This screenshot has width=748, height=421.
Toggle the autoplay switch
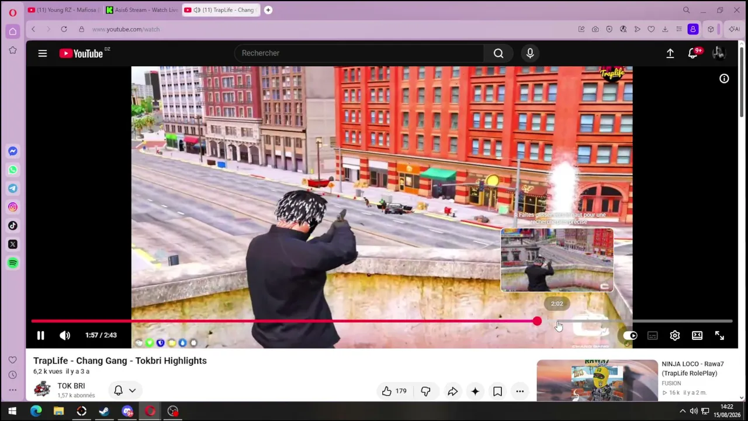coord(630,336)
